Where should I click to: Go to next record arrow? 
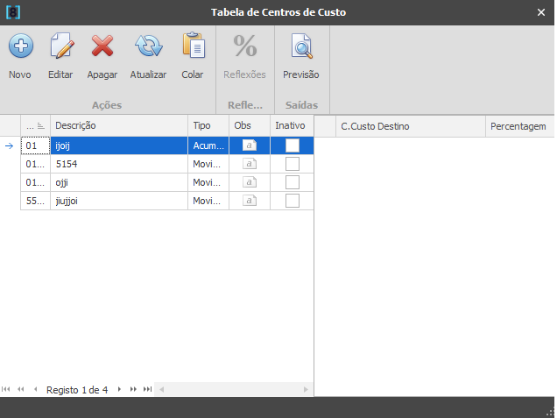pos(119,389)
